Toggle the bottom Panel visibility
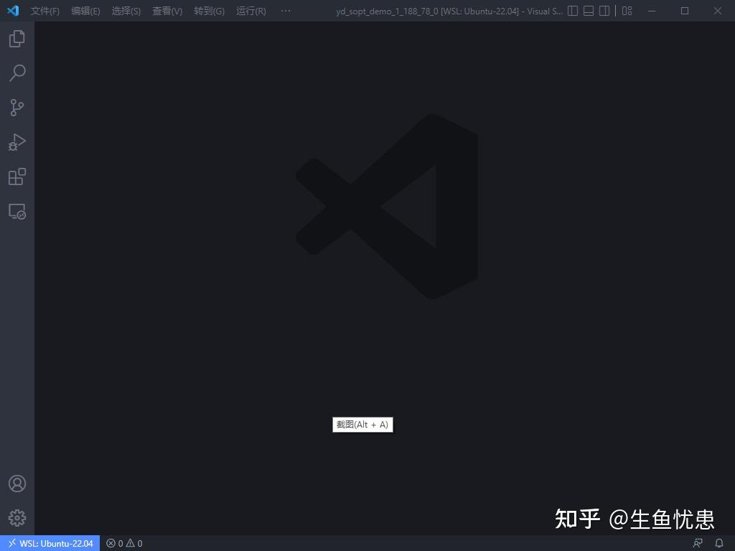The image size is (735, 551). coord(589,11)
